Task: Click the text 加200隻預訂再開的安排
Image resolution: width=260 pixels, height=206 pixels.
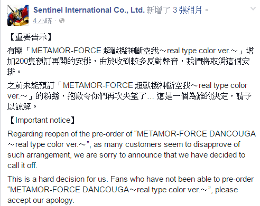Action: [49, 61]
